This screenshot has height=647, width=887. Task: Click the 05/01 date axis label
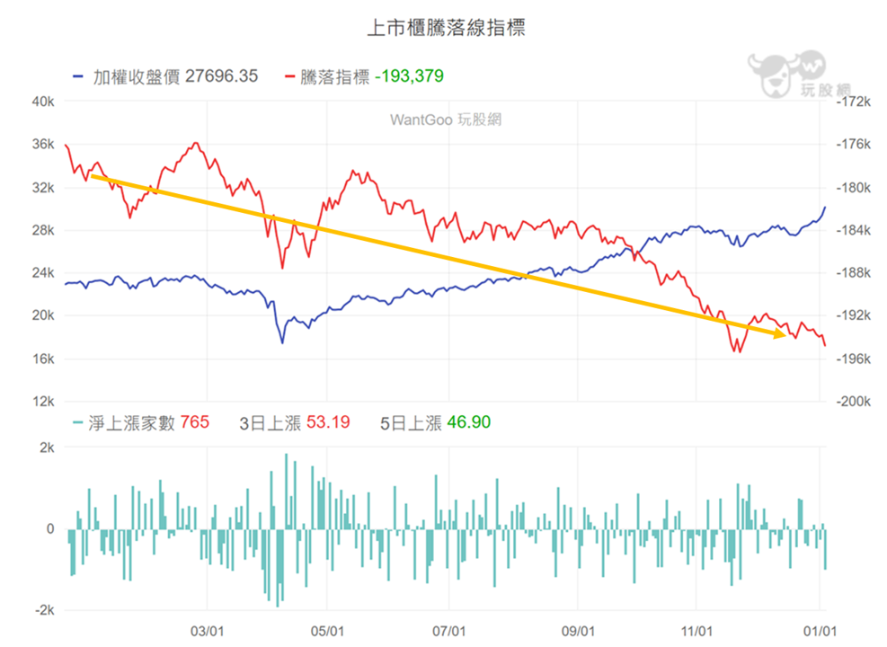point(327,632)
